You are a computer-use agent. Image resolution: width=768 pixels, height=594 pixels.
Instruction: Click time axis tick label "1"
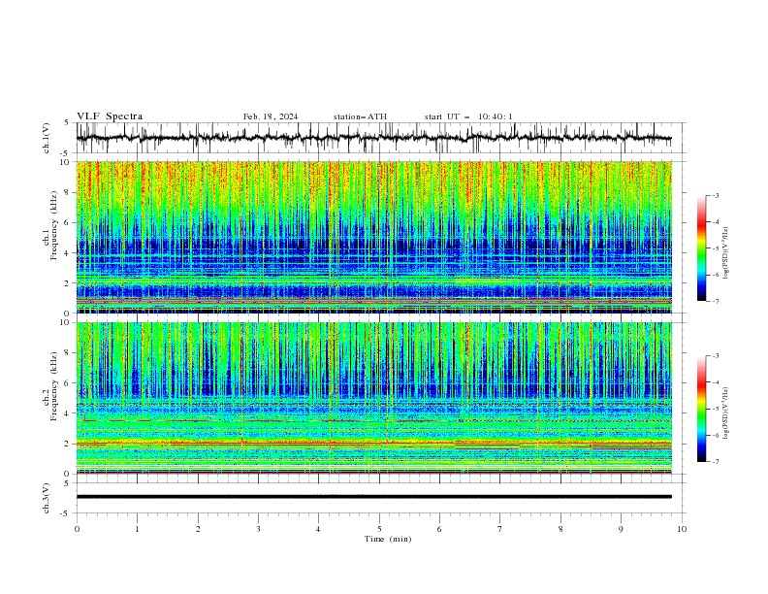[x=137, y=529]
